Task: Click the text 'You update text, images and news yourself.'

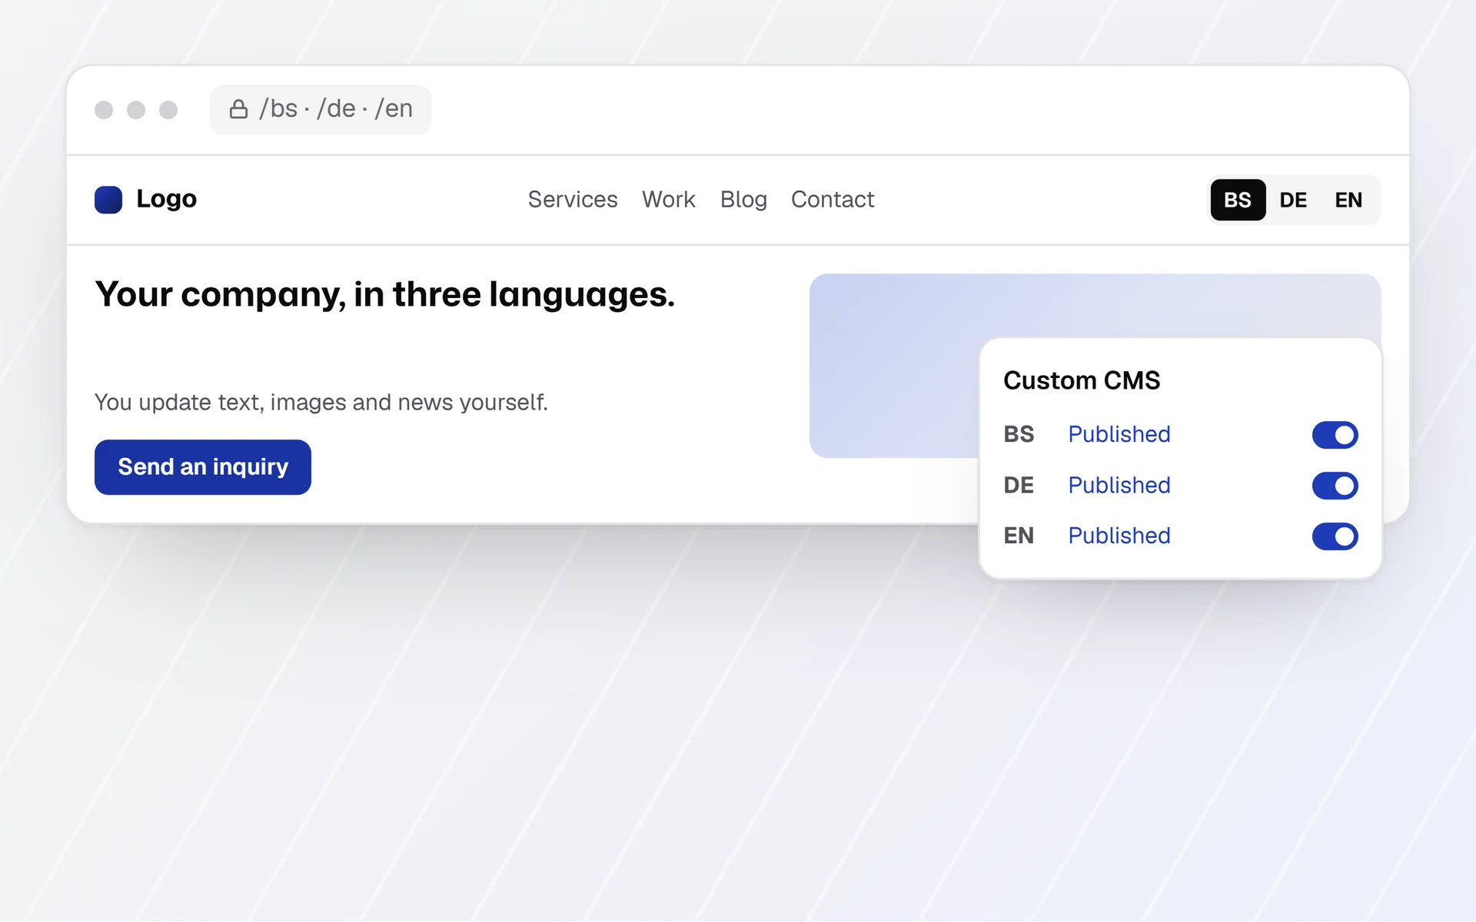Action: tap(321, 403)
